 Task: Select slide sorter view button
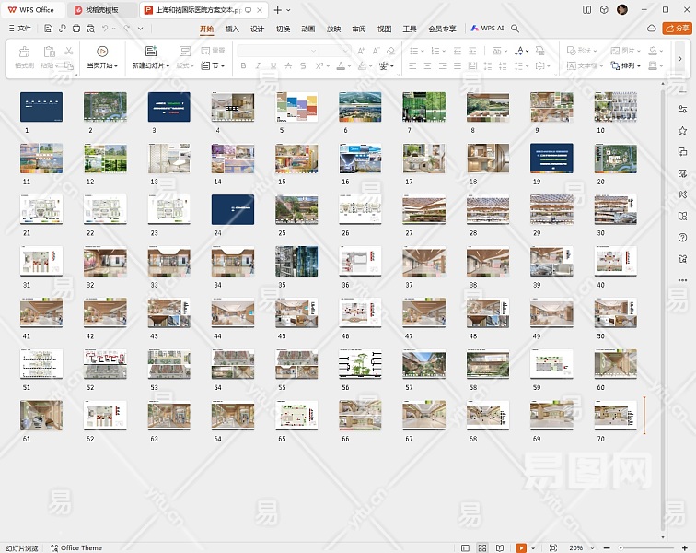[x=482, y=547]
